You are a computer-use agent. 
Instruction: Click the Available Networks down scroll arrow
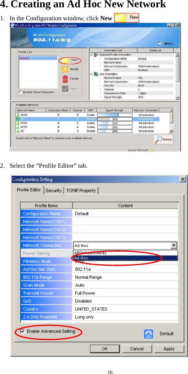[x=171, y=131]
